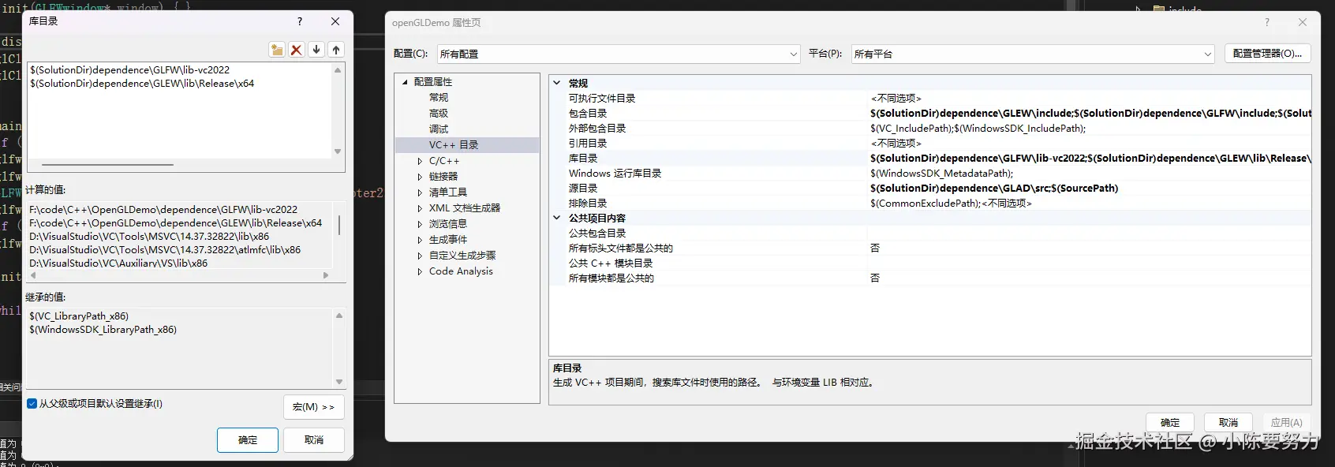Open the 平台 combo box showing 所有平台
The height and width of the screenshot is (467, 1335).
[x=1032, y=54]
